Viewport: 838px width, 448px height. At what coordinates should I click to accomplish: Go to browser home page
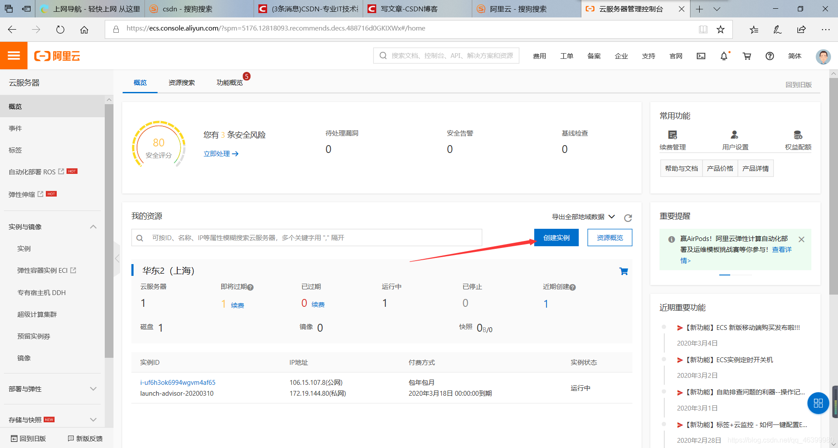[x=84, y=30]
